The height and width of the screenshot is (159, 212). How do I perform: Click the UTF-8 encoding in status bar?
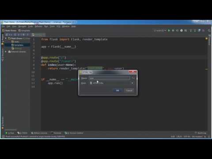coord(187,136)
